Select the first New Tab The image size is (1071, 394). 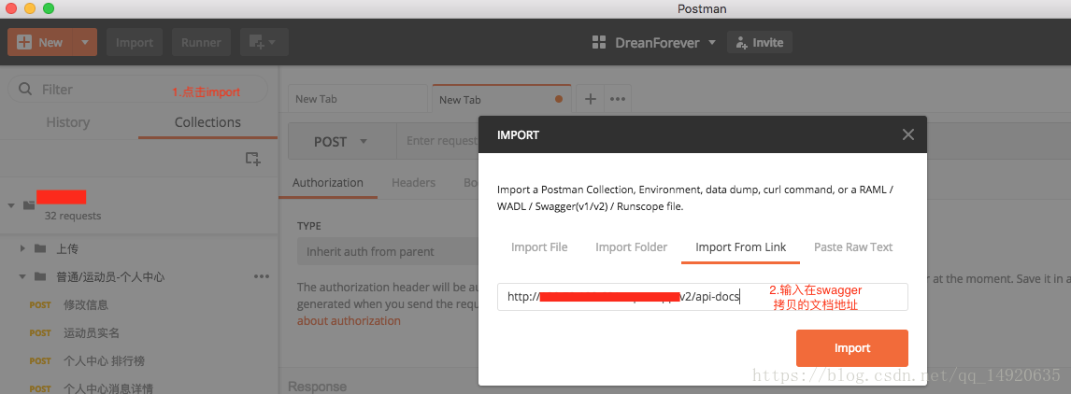point(358,99)
